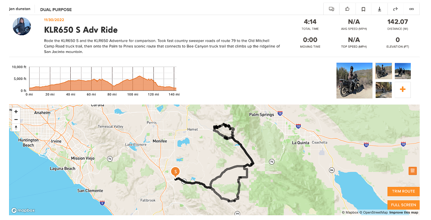Add a photo with the orange plus
This screenshot has height=220, width=431.
pyautogui.click(x=403, y=89)
